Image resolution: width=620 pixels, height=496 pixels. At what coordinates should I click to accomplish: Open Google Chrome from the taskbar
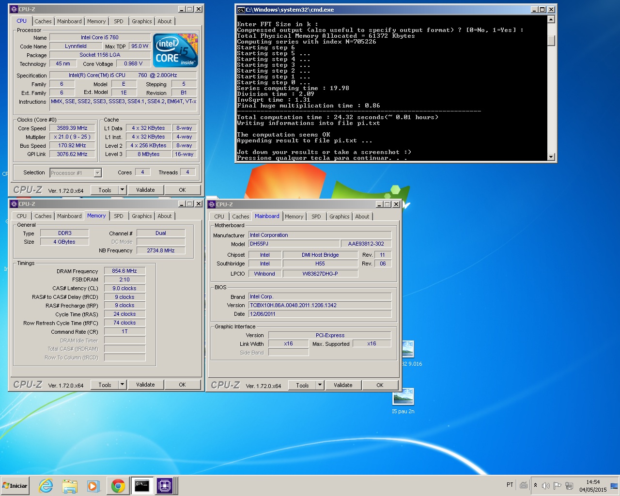click(x=118, y=485)
